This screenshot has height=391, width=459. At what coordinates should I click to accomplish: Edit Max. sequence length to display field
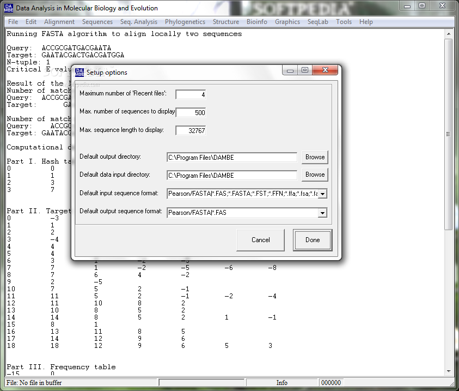click(191, 130)
